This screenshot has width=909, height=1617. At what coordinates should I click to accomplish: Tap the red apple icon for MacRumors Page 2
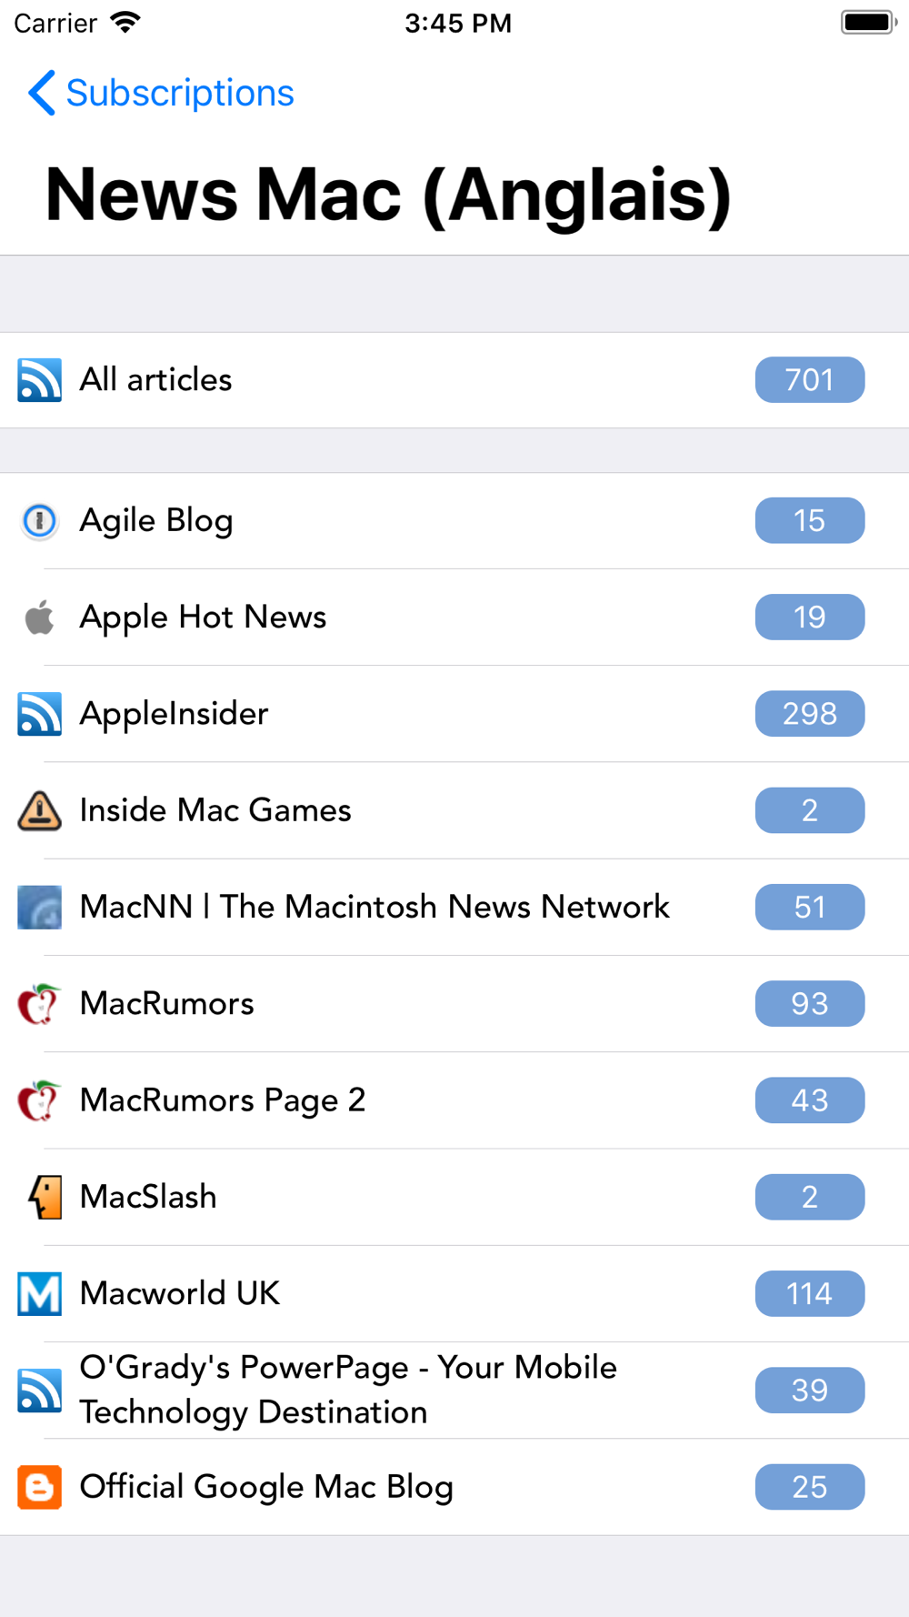39,1100
